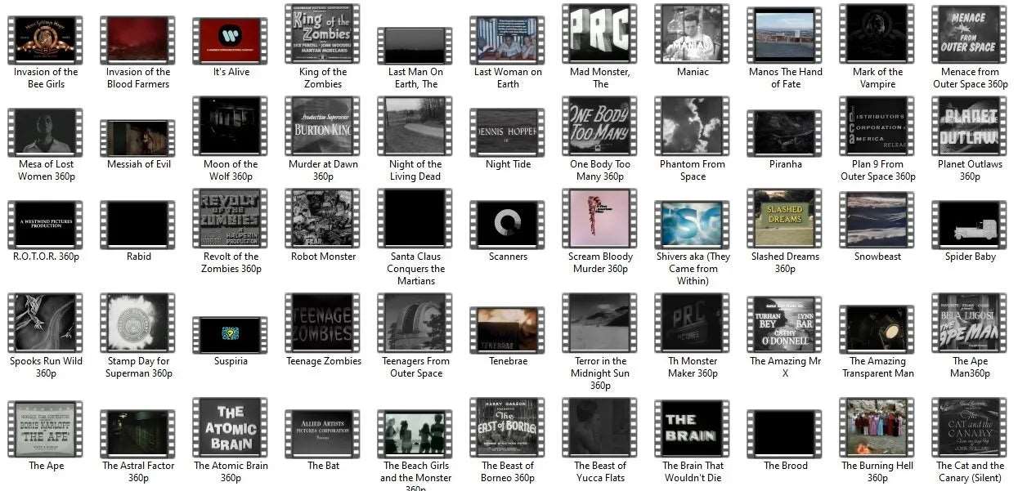Click the Planet Outlaws 360p video icon
1018x491 pixels.
pos(970,126)
